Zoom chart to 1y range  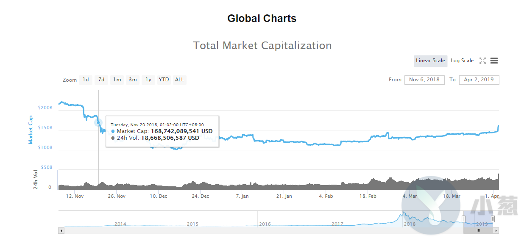[x=148, y=80]
